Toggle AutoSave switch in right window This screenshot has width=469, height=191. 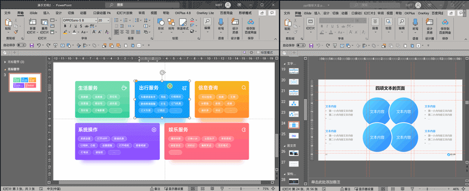pyautogui.click(x=301, y=45)
